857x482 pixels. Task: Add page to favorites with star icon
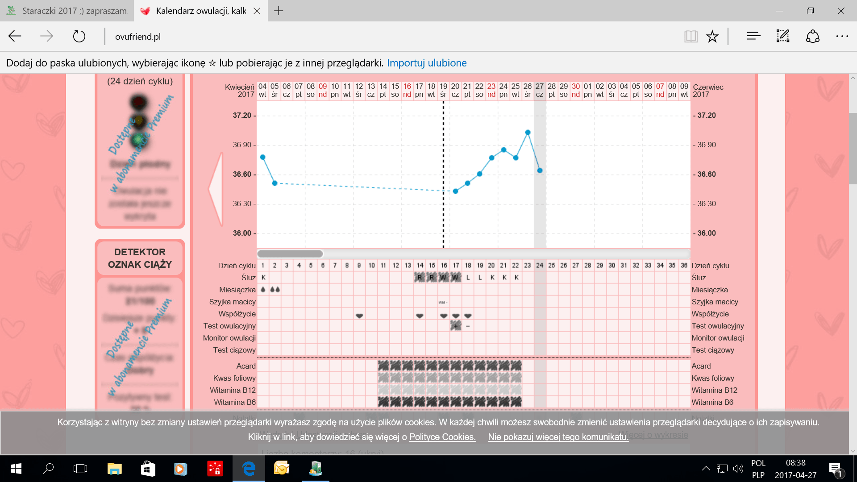[712, 36]
